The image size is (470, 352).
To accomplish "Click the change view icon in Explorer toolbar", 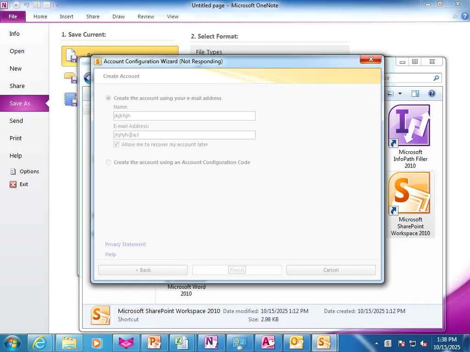I will point(390,93).
